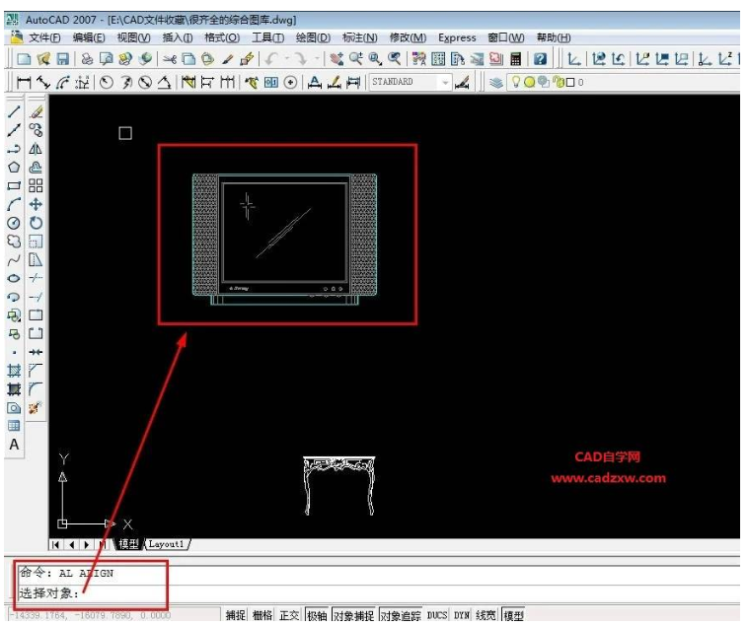748x626 pixels.
Task: Select the Array modify tool
Action: (36, 185)
